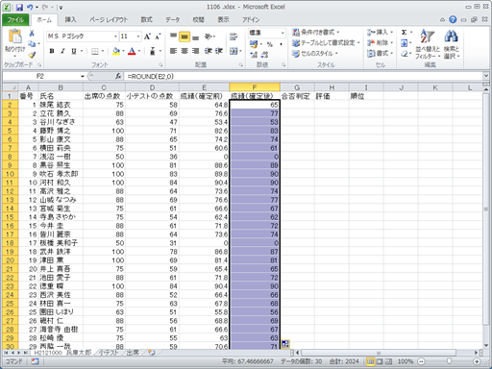
Task: Expand the formula bar
Action: (486, 76)
